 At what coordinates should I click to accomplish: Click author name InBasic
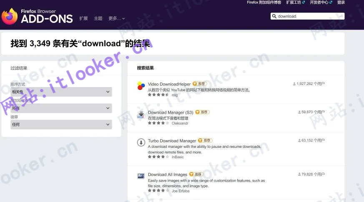point(178,157)
